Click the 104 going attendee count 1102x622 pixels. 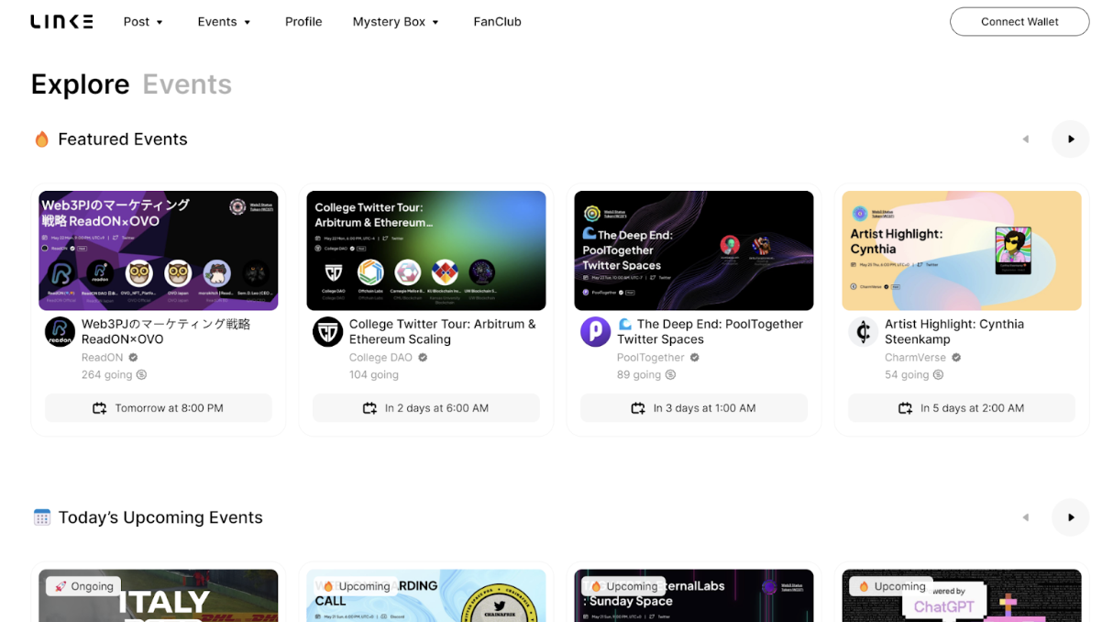tap(374, 374)
